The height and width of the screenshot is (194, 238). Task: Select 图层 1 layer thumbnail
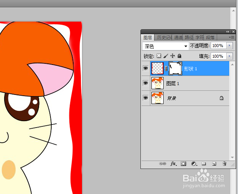pos(158,83)
